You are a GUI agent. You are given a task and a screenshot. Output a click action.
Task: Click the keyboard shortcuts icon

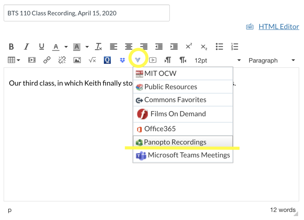click(x=250, y=26)
